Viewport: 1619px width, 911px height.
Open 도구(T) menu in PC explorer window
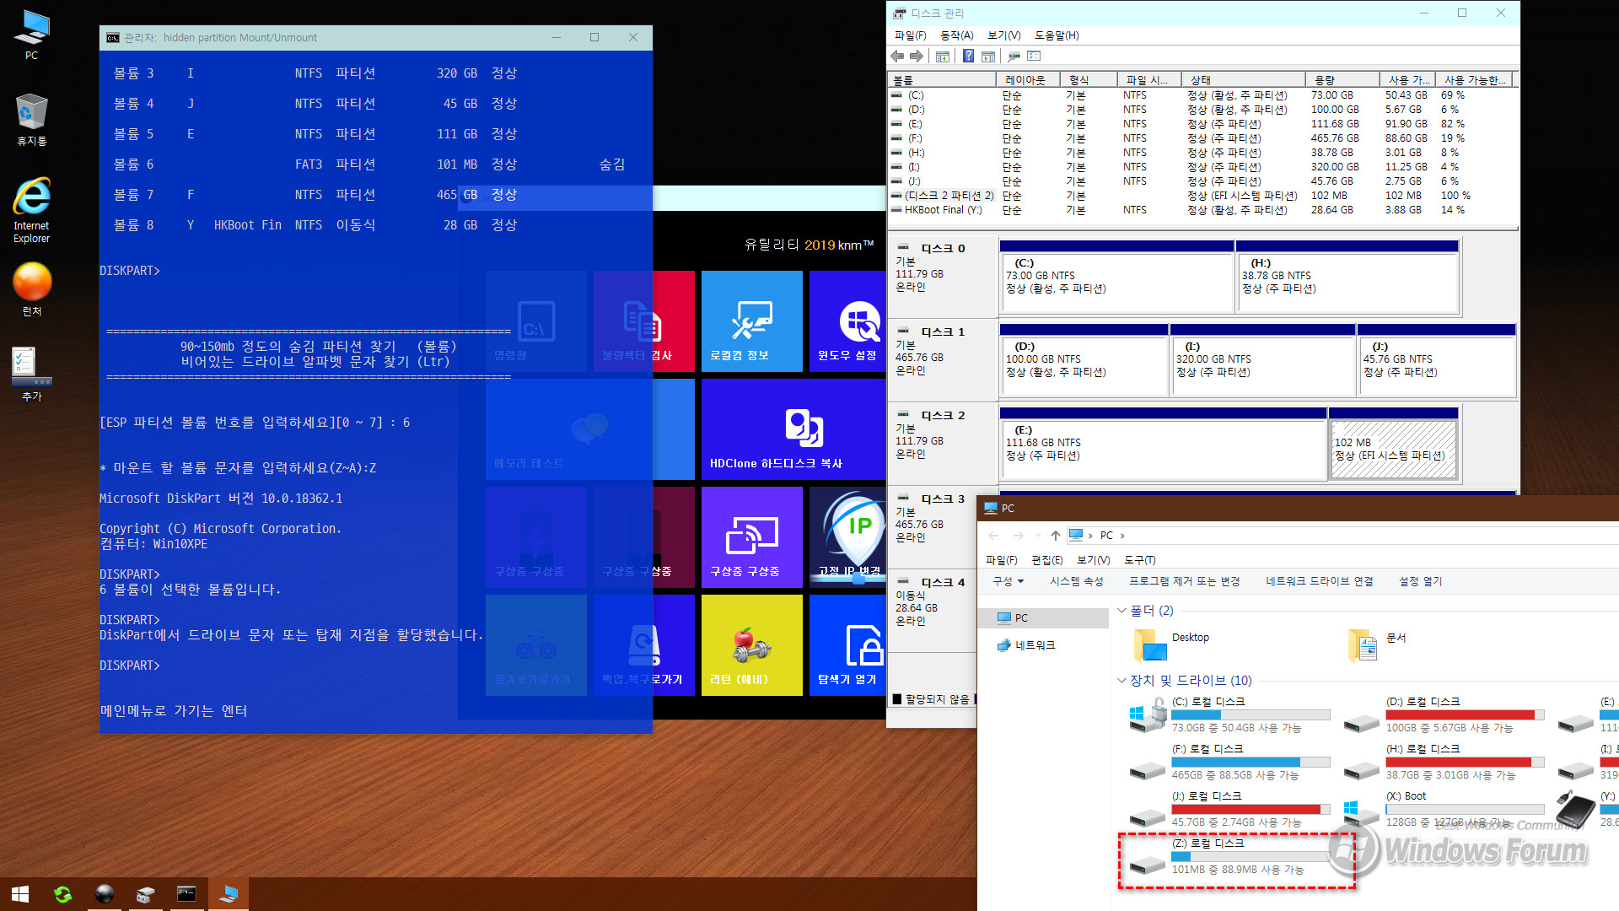pyautogui.click(x=1139, y=560)
